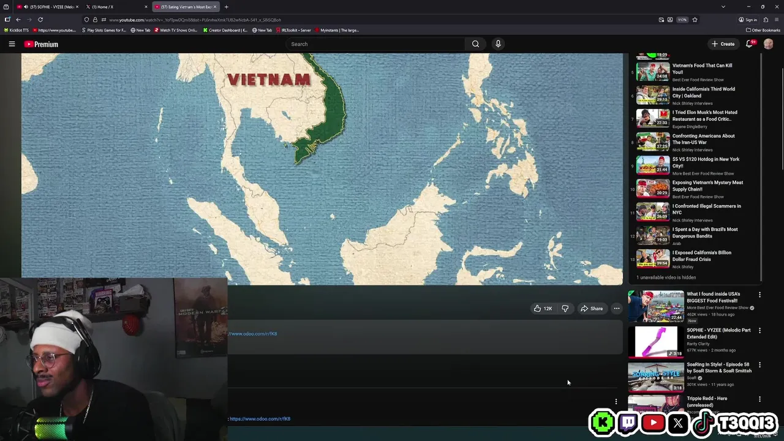The height and width of the screenshot is (441, 784).
Task: Open IRLToolkit Server bookmark
Action: [293, 30]
